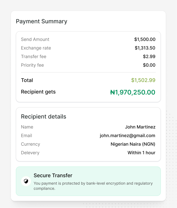Click the Delevery label
The height and width of the screenshot is (208, 177).
coord(30,153)
